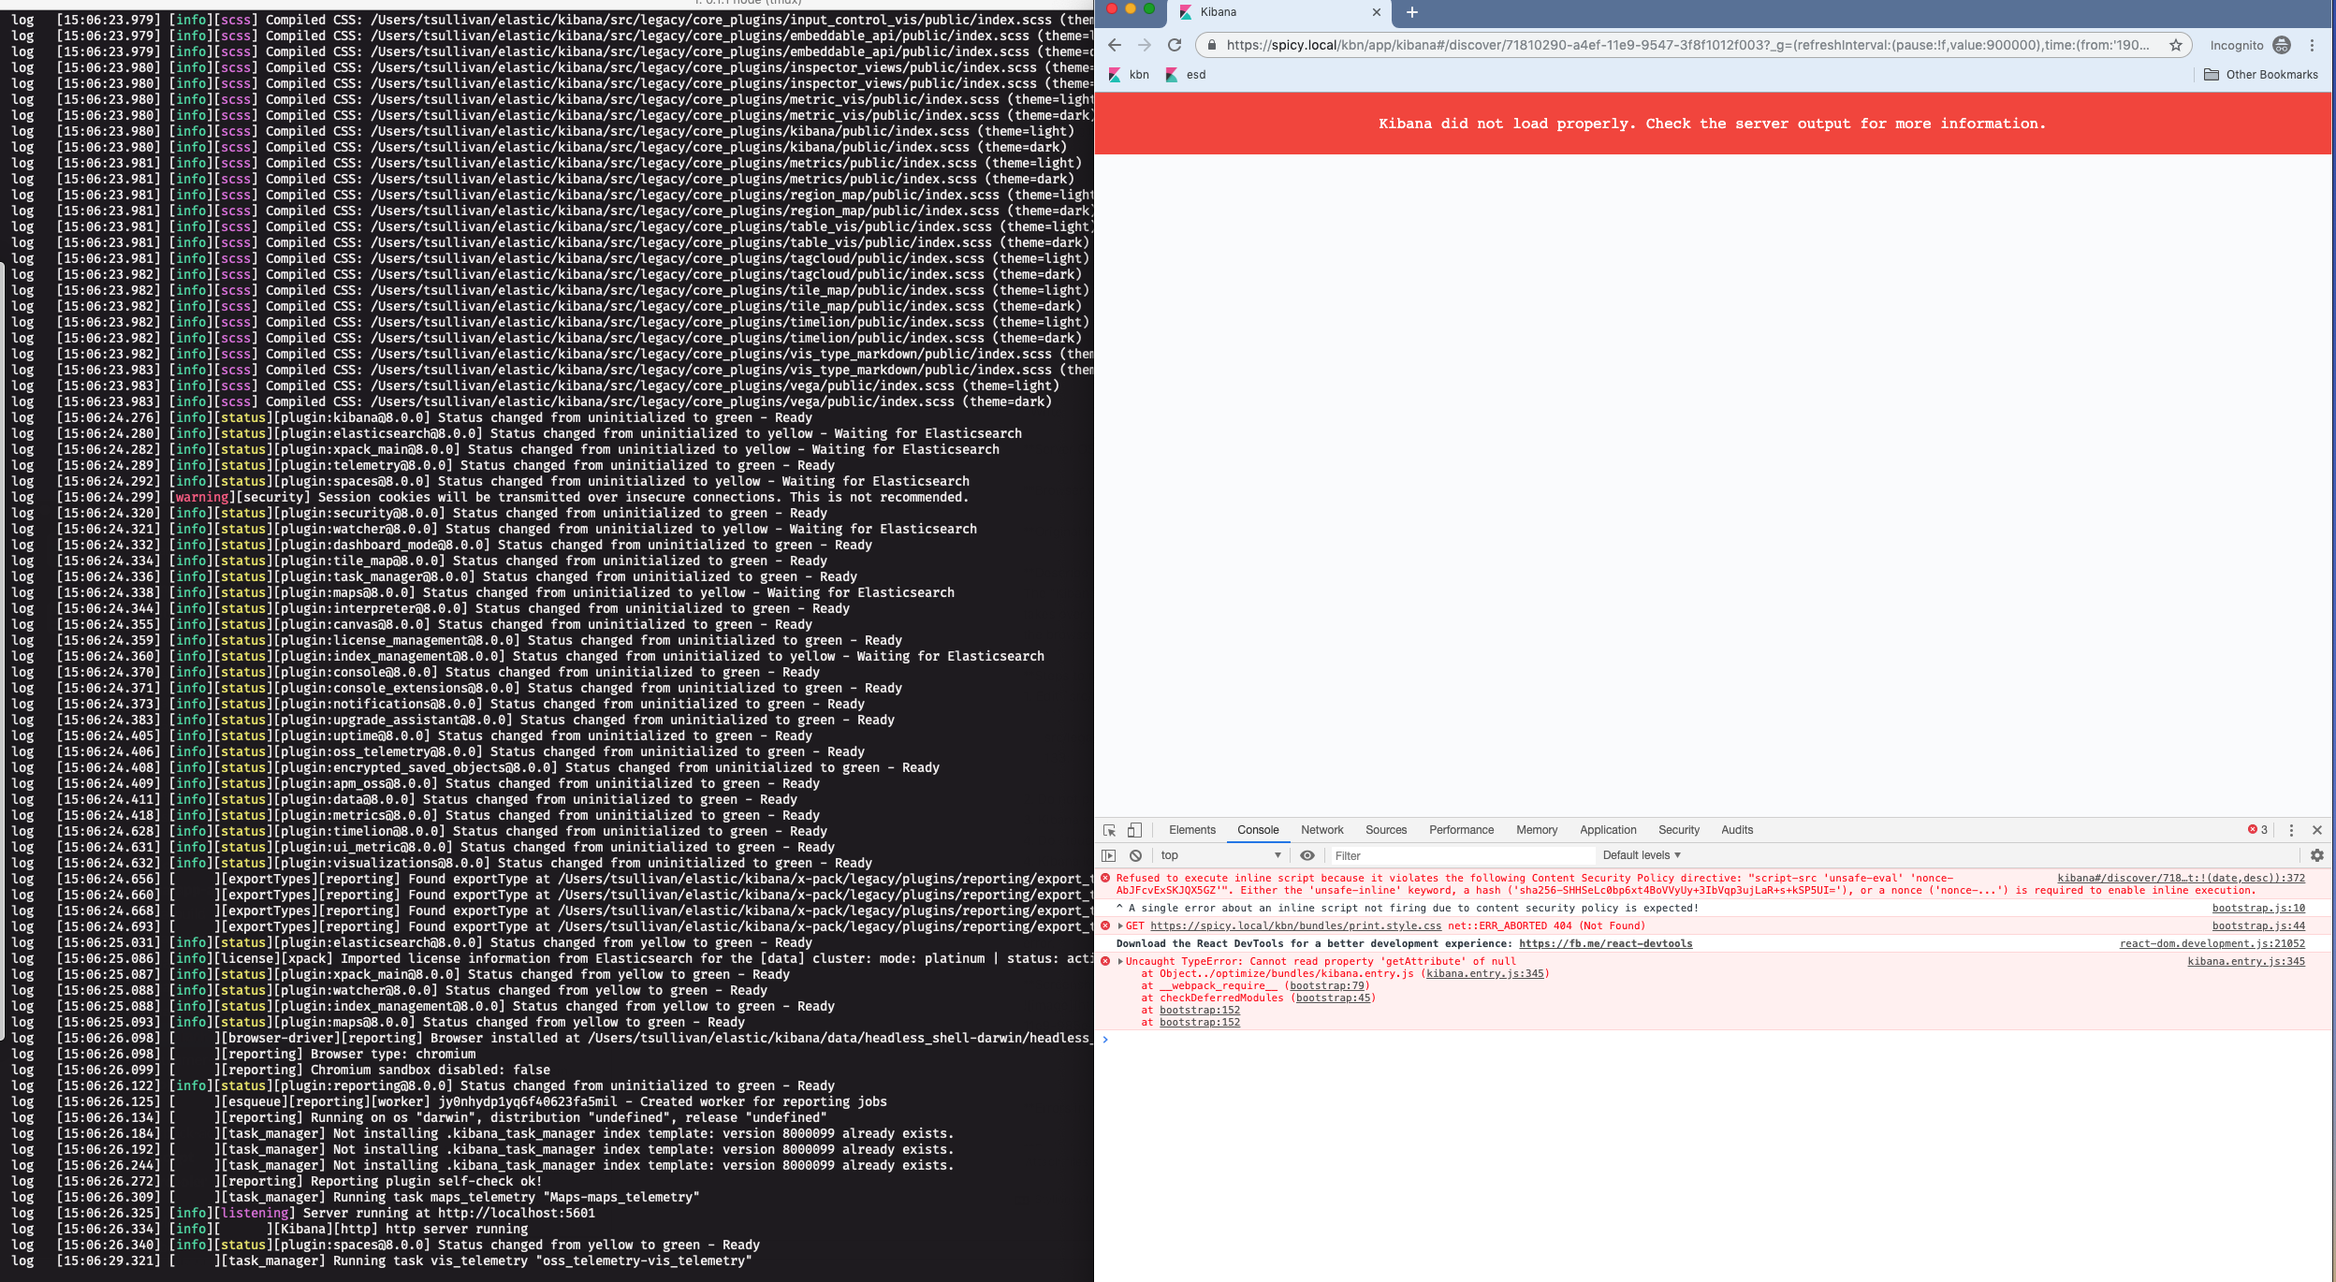Show the console sidebar icon

(x=1109, y=855)
